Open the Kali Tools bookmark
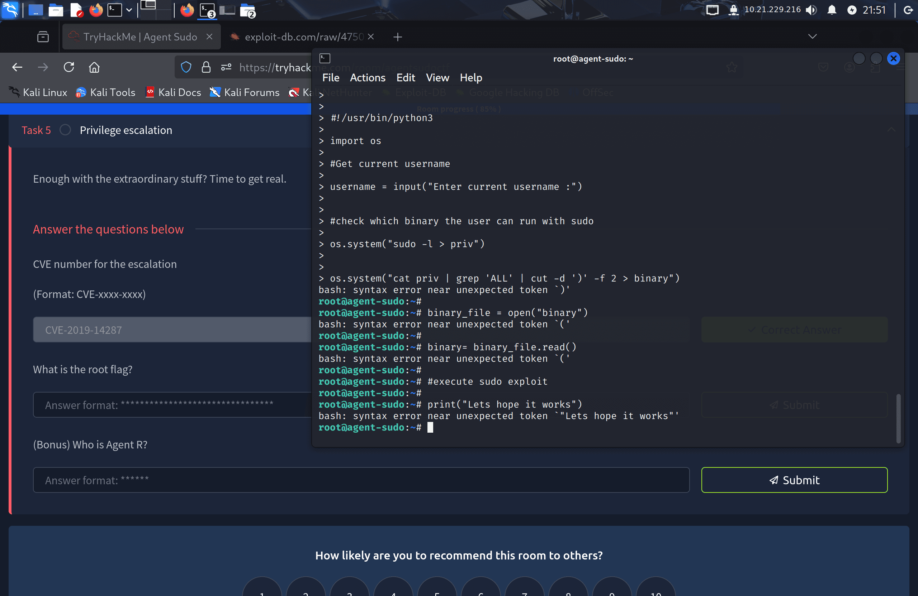 [105, 92]
